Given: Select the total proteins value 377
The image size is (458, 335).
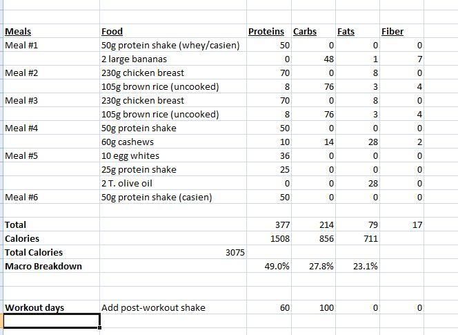Looking at the screenshot, I should 281,224.
